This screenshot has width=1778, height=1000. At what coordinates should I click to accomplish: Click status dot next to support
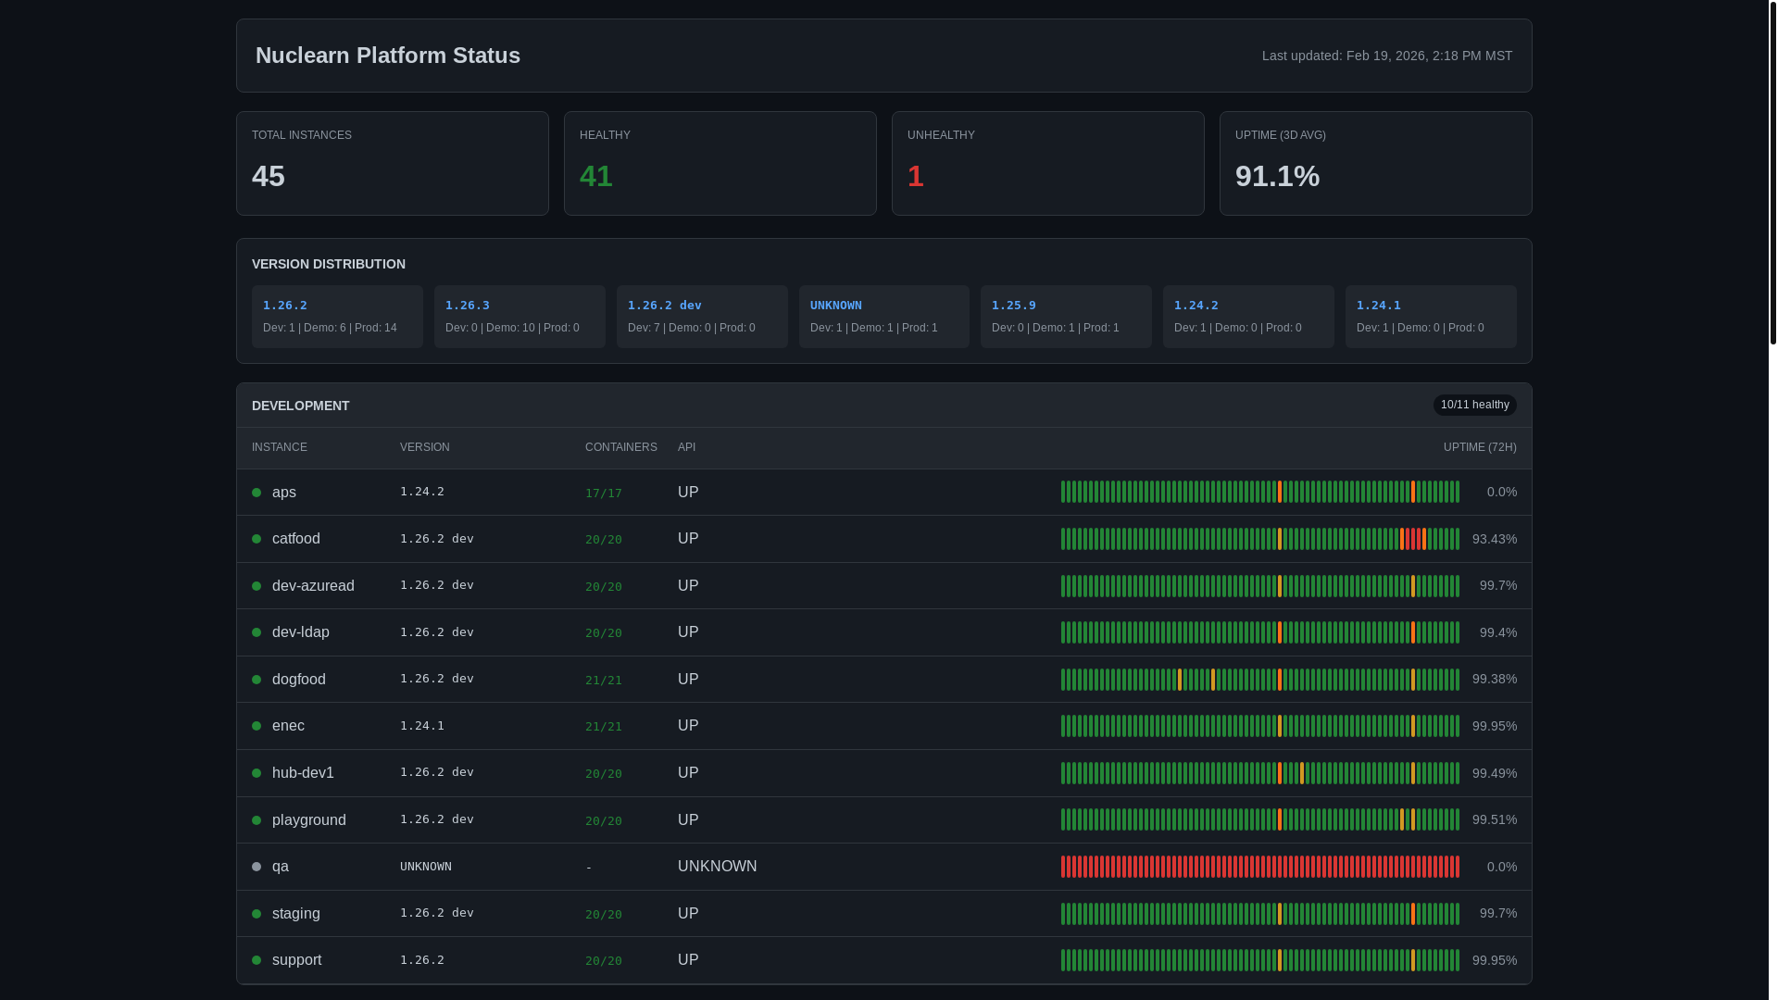257,960
